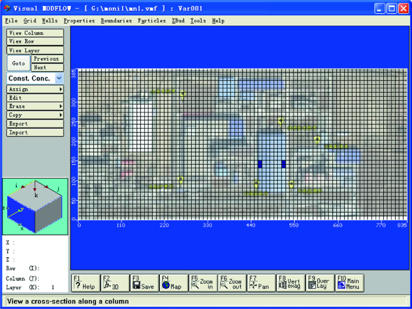Open the File menu
This screenshot has width=412, height=309.
coord(11,20)
